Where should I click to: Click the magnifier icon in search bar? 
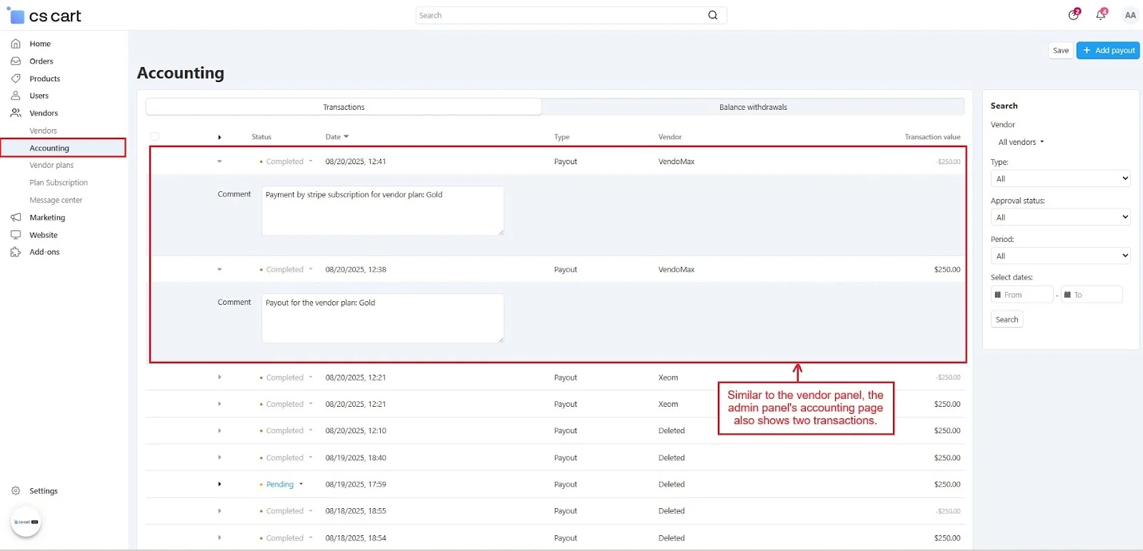pos(712,15)
